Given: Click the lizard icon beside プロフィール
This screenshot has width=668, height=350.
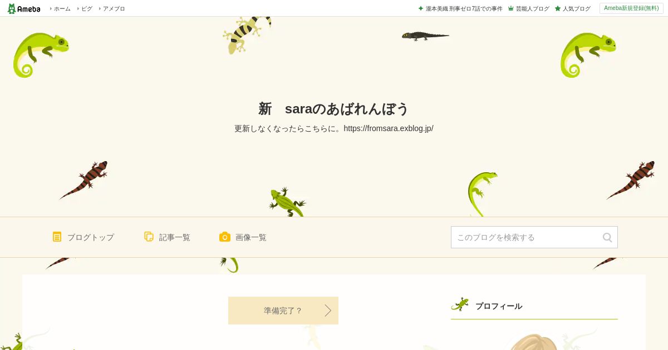Looking at the screenshot, I should pyautogui.click(x=460, y=305).
